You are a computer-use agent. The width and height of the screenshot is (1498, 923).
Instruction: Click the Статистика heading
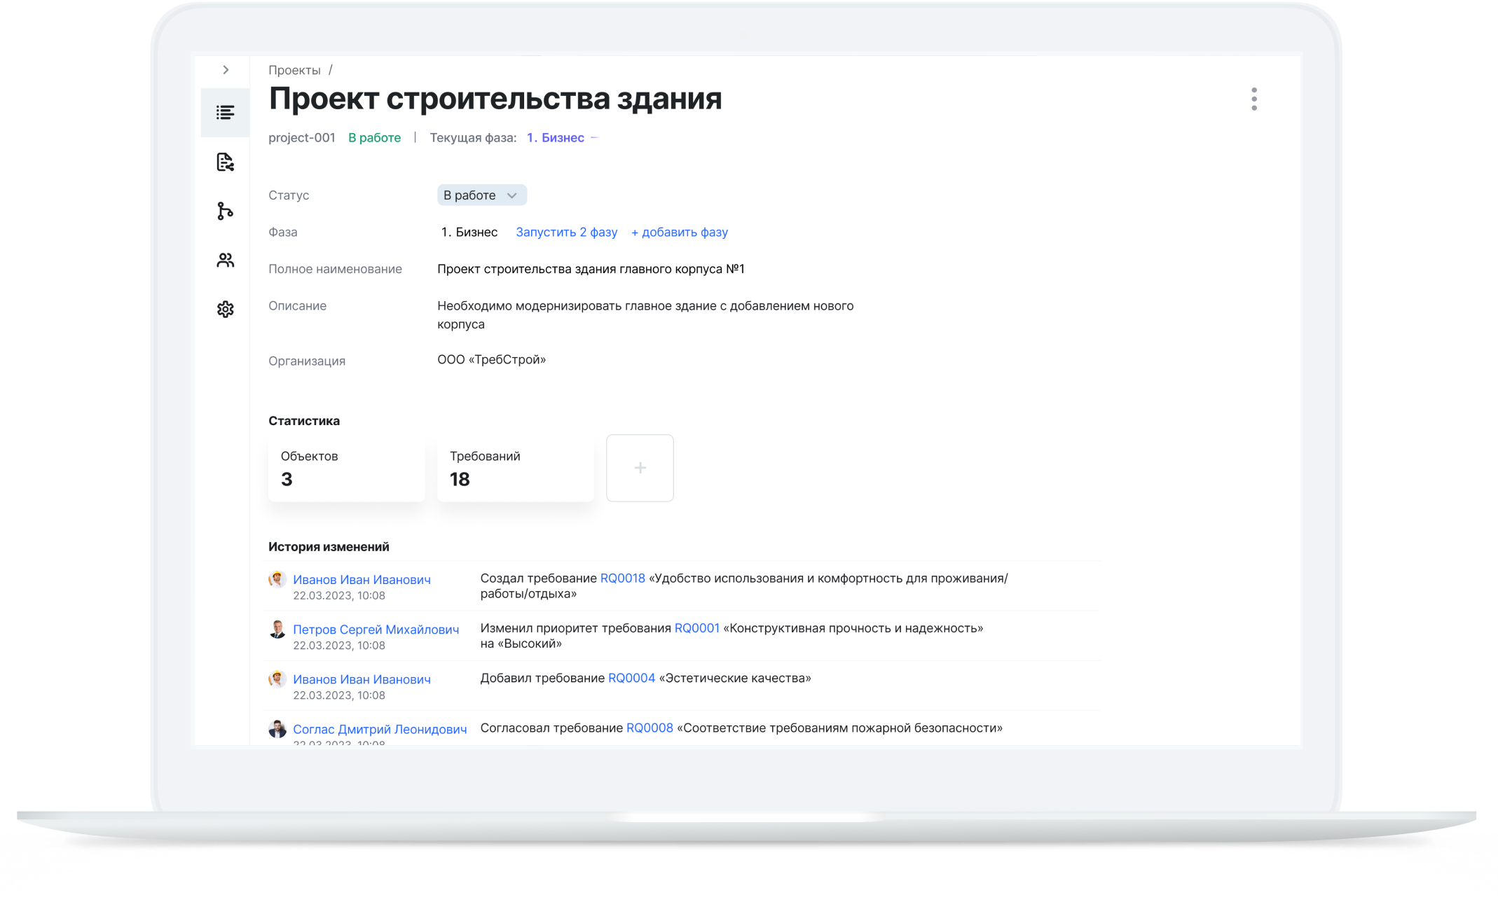tap(304, 421)
